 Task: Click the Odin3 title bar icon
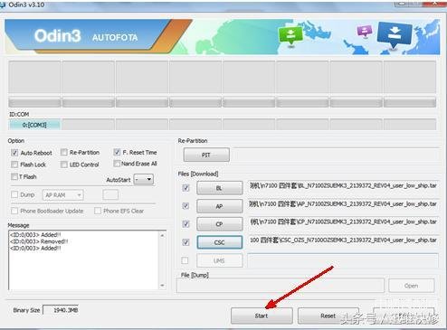[3, 5]
